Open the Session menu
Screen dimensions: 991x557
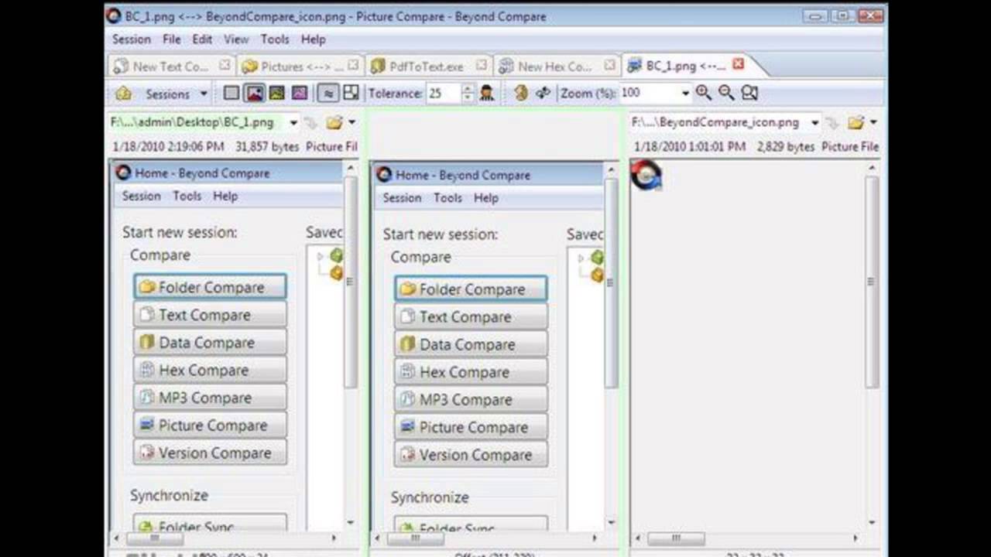132,39
